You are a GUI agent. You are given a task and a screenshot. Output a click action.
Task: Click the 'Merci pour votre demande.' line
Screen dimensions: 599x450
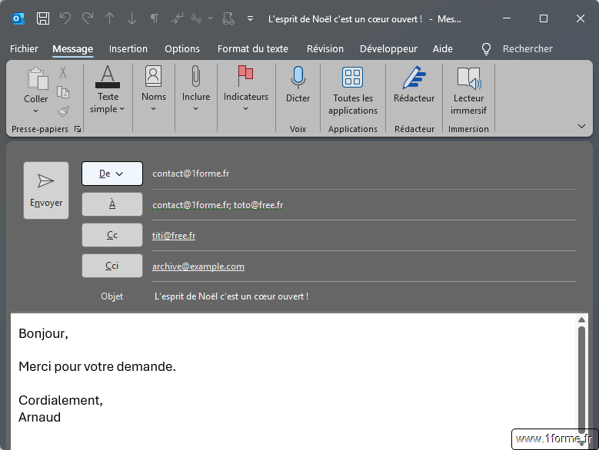point(97,366)
